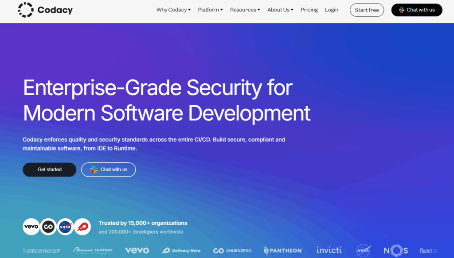Open the Platform dropdown menu
Image resolution: width=454 pixels, height=258 pixels.
pyautogui.click(x=210, y=9)
